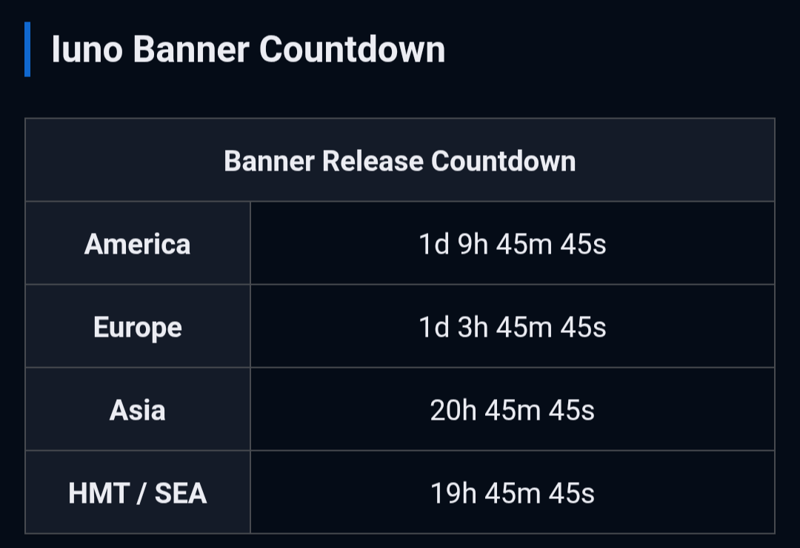Click the blue accent bar beside heading
The image size is (800, 548).
(x=27, y=50)
